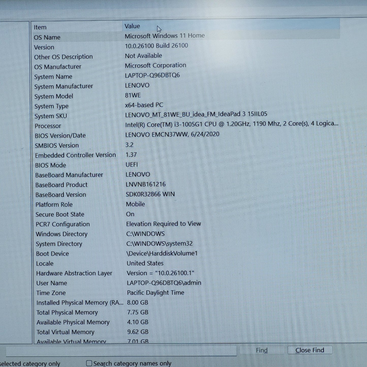Select the Secure Boot State row
The height and width of the screenshot is (367, 367).
tap(187, 214)
